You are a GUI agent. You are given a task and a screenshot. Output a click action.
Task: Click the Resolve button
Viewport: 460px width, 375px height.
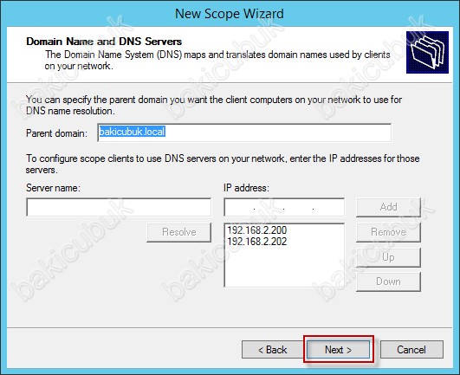(179, 232)
